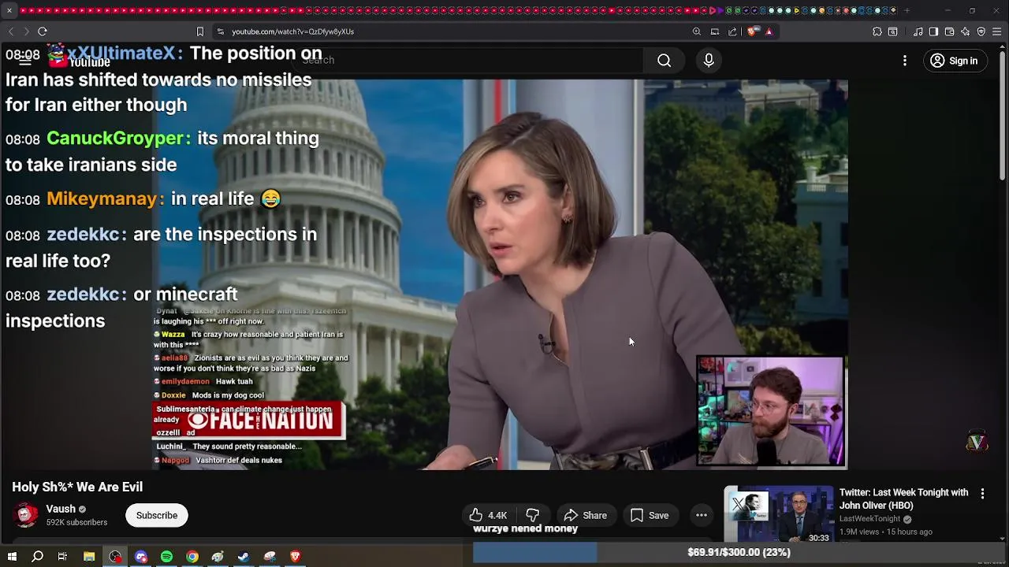Open a new tab with plus button
Viewport: 1009px width, 567px height.
[907, 10]
